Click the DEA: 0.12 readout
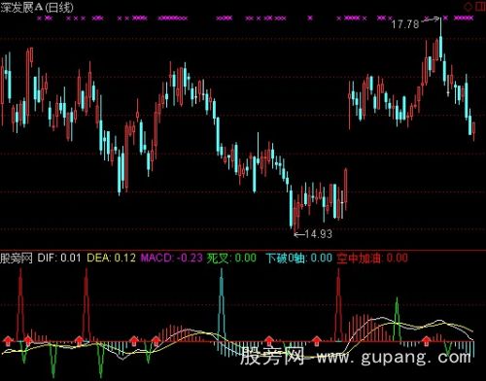This screenshot has height=381, width=486. click(112, 259)
